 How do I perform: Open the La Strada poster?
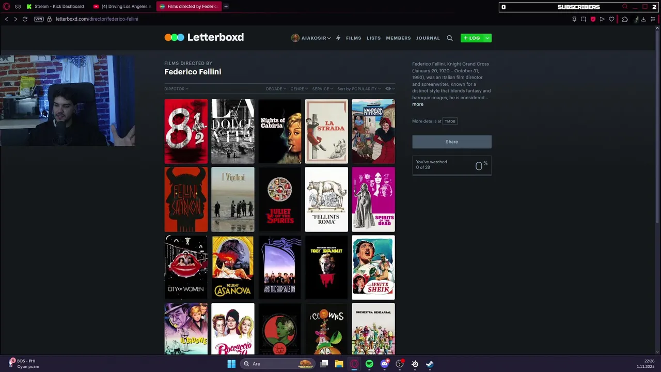click(x=326, y=131)
